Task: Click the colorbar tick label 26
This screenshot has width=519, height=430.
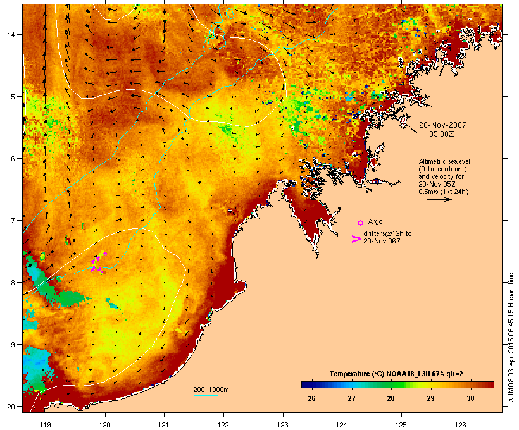Action: (311, 398)
